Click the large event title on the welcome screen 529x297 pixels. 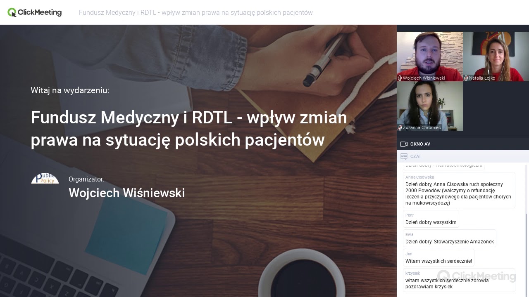click(x=189, y=129)
